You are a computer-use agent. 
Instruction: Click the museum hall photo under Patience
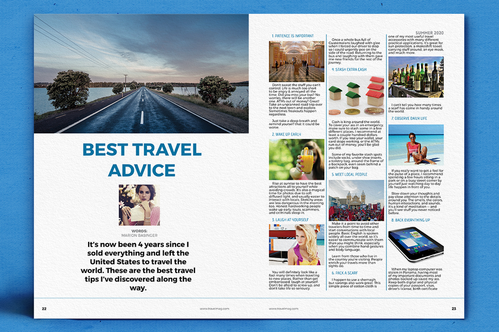point(297,61)
